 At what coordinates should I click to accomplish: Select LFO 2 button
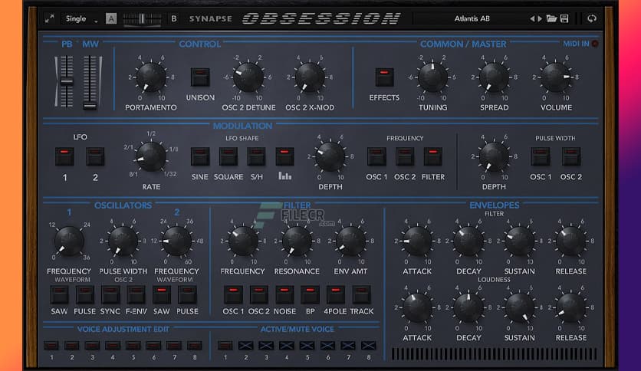(95, 156)
